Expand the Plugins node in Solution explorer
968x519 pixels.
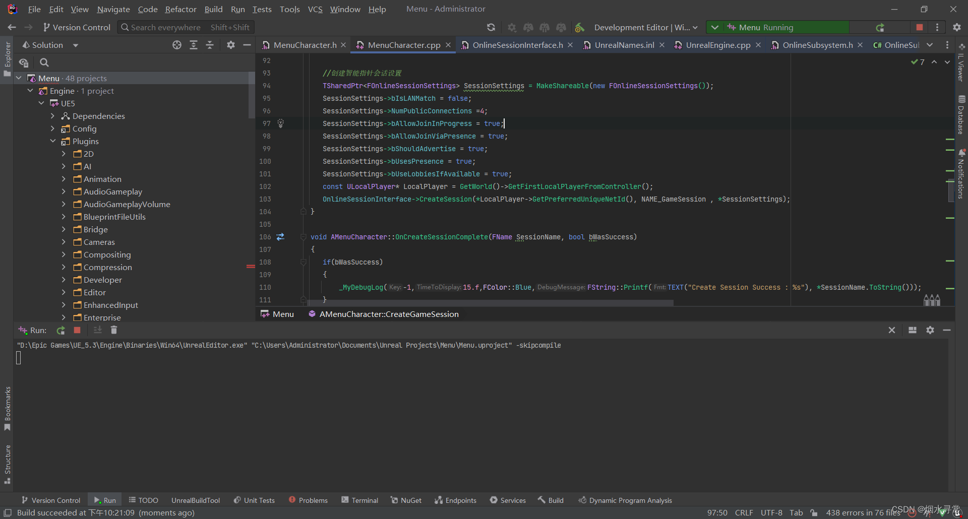53,141
